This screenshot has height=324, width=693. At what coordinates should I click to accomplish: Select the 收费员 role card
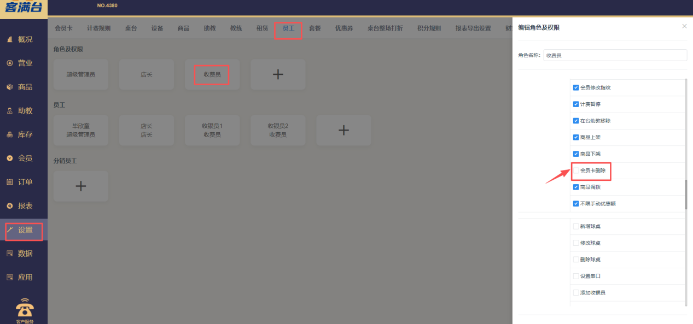click(x=212, y=74)
